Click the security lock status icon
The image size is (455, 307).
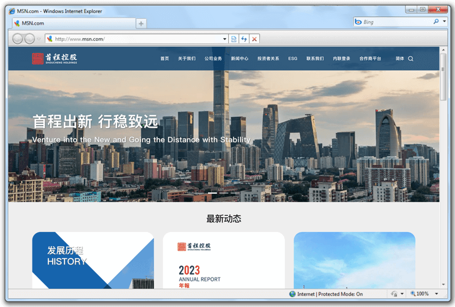(x=394, y=294)
